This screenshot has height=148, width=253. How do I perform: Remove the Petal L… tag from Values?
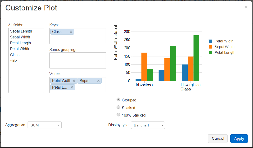(x=72, y=87)
